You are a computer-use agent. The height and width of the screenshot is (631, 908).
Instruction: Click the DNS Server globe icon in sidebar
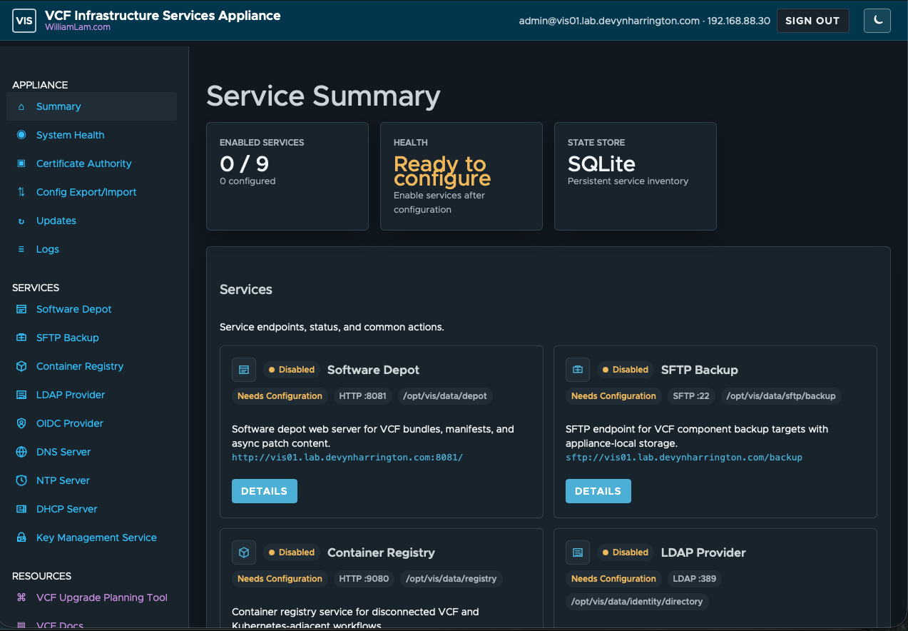(21, 452)
